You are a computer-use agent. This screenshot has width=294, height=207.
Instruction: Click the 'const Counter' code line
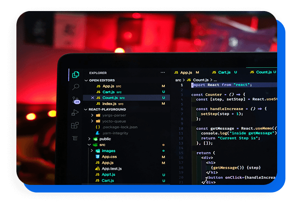coord(218,95)
